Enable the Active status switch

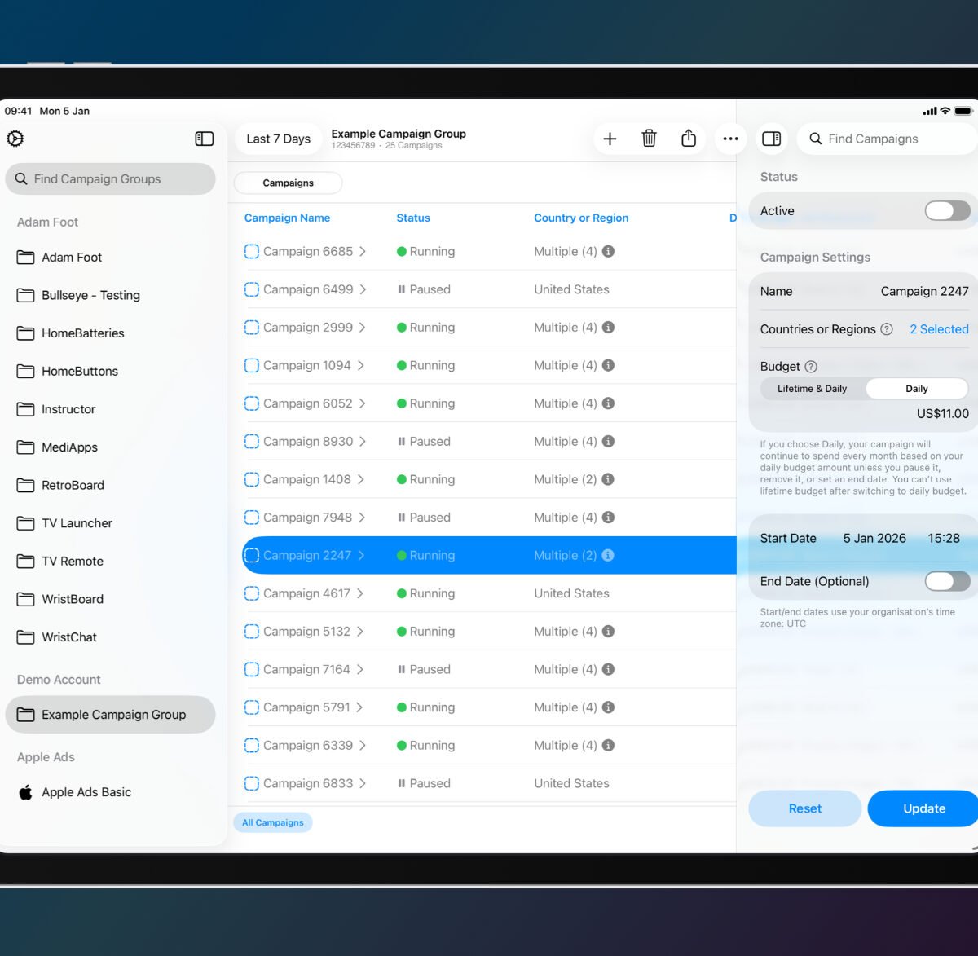click(946, 211)
